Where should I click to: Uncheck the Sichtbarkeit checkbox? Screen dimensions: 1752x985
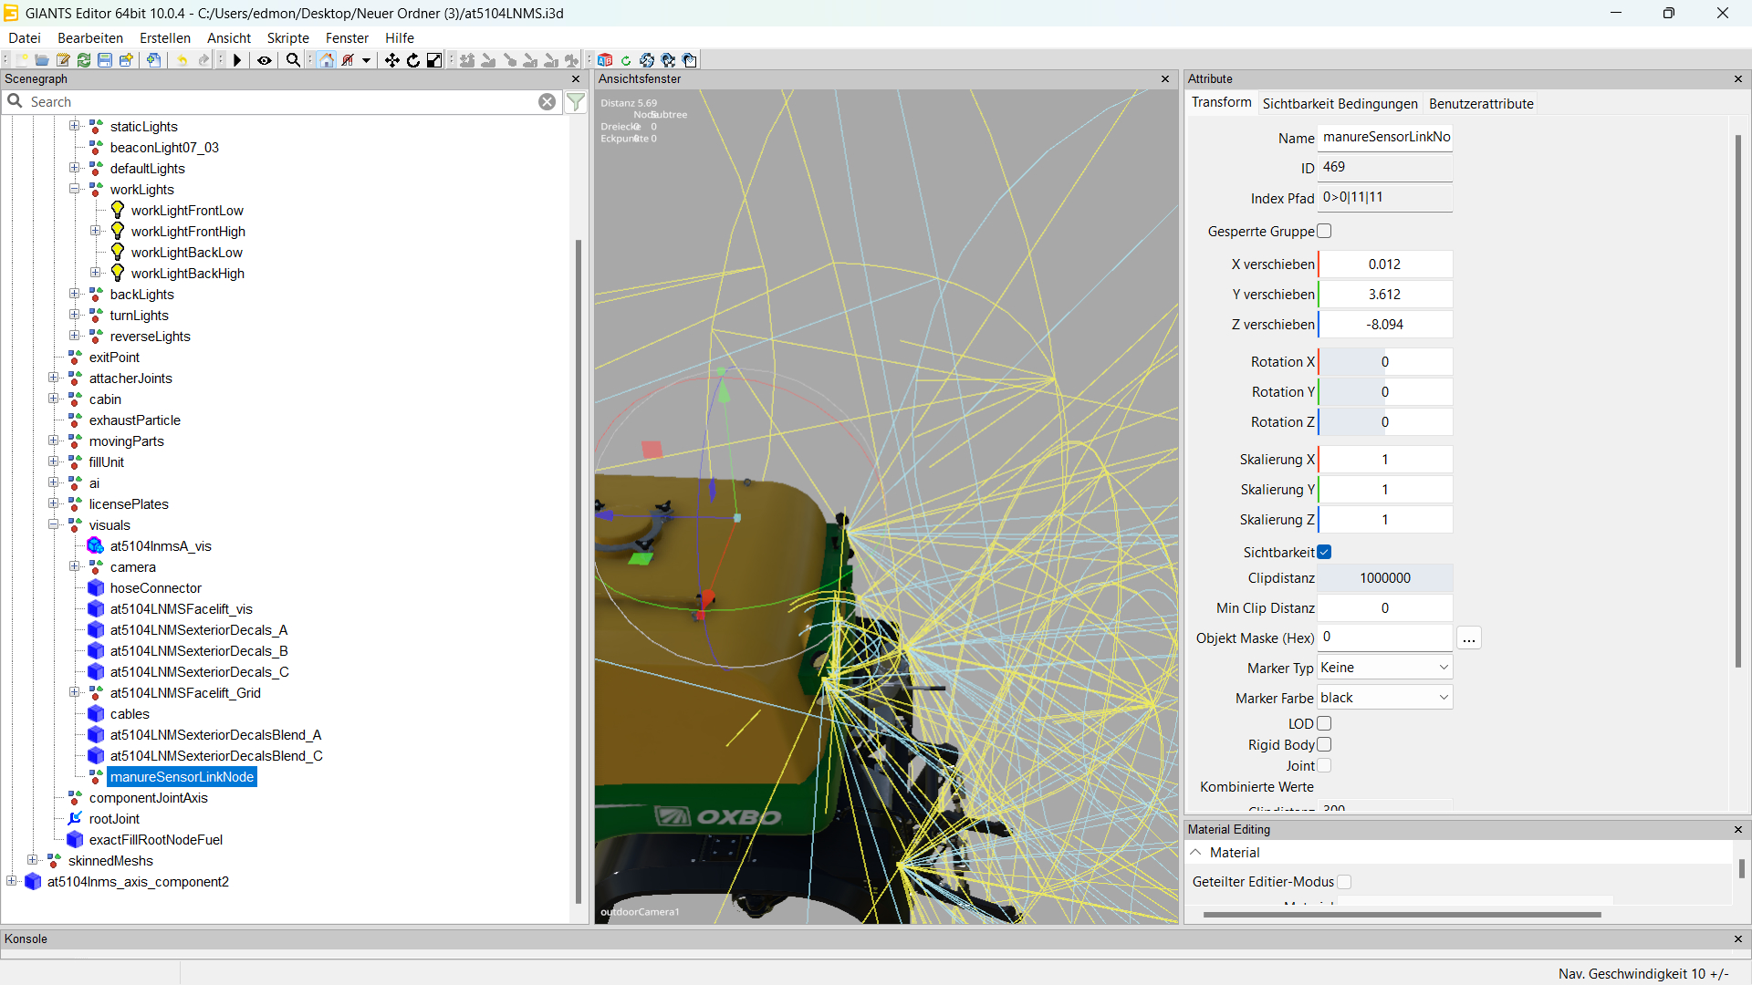[x=1324, y=552]
